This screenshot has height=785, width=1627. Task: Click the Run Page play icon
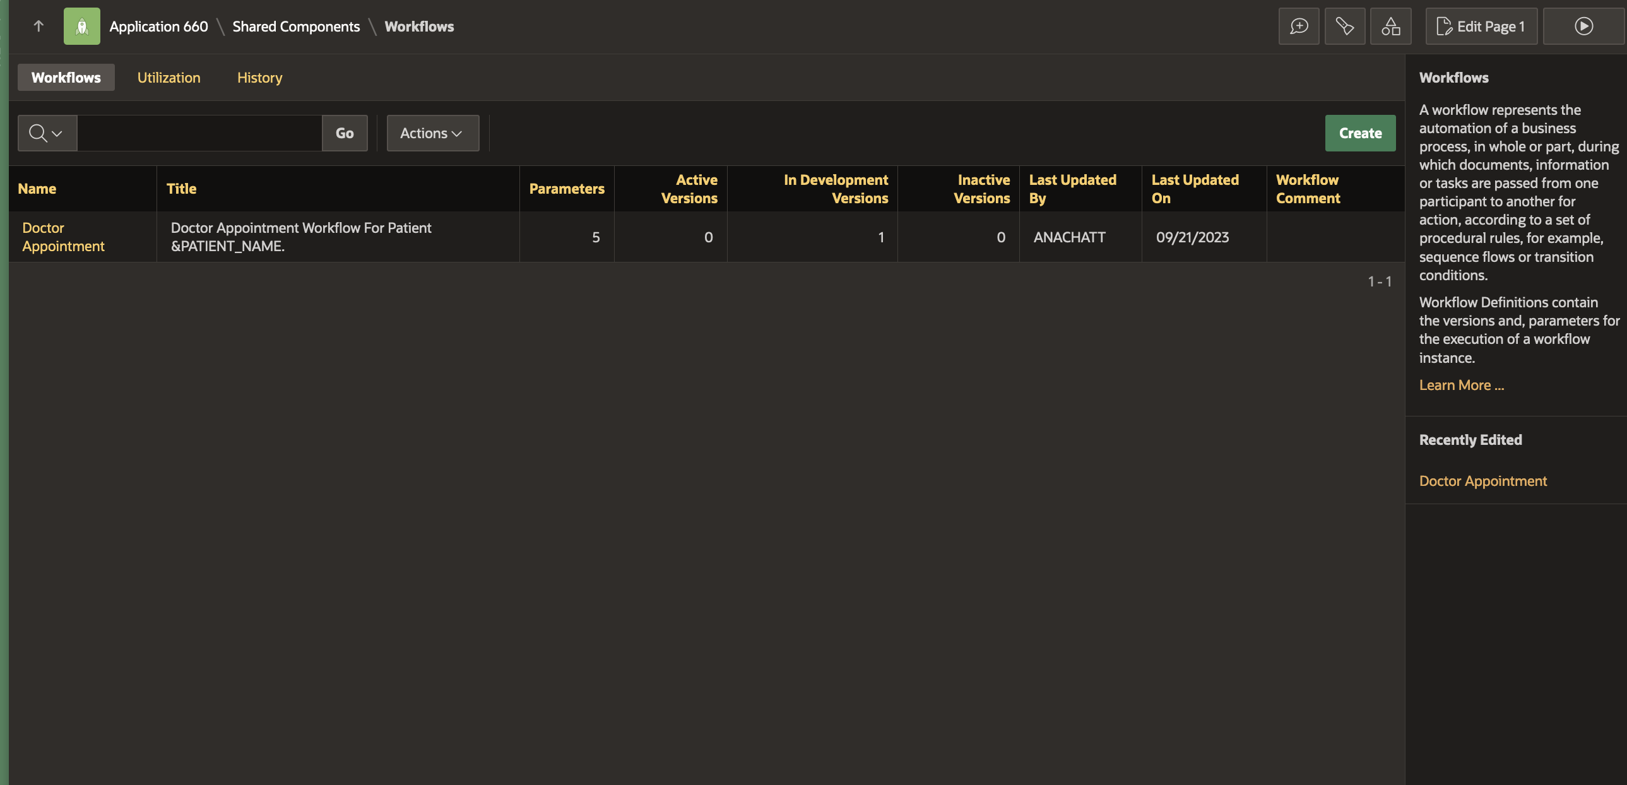(x=1583, y=26)
